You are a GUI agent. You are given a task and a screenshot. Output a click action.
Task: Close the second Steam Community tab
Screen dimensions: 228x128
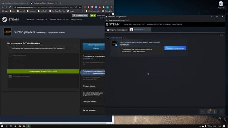click(56, 3)
